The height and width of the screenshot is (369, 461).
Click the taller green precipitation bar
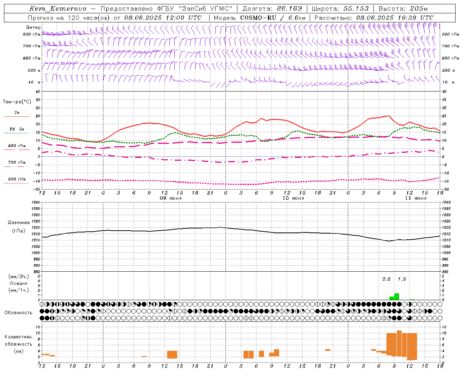click(x=397, y=297)
